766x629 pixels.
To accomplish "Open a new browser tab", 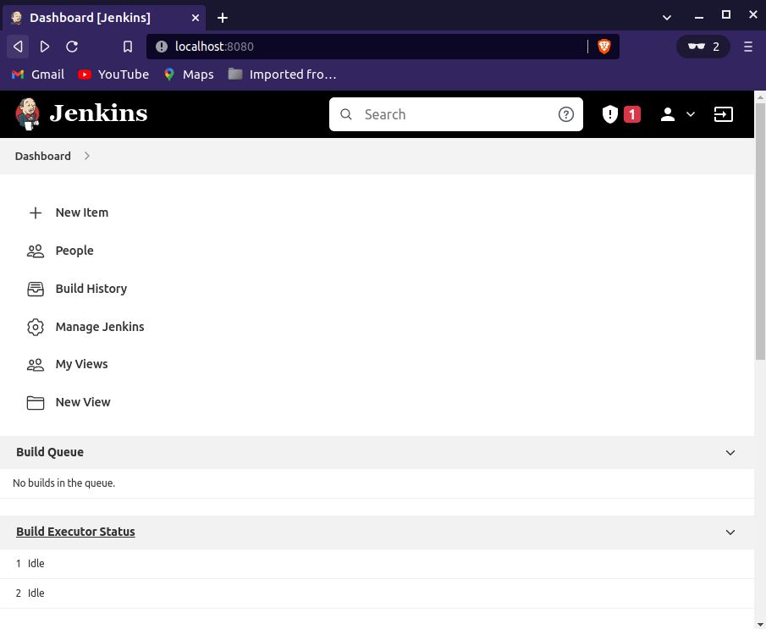I will 223,18.
